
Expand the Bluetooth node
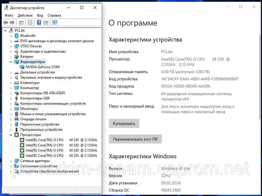point(11,36)
